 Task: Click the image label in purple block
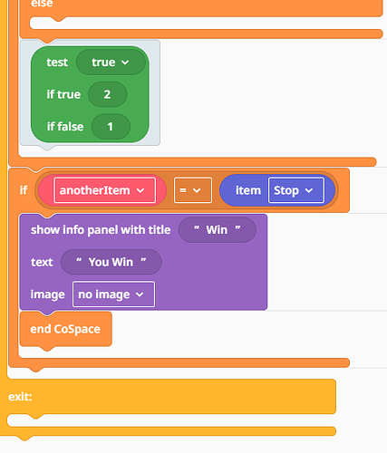47,294
